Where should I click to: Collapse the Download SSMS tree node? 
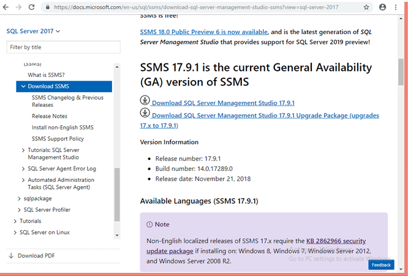[23, 87]
